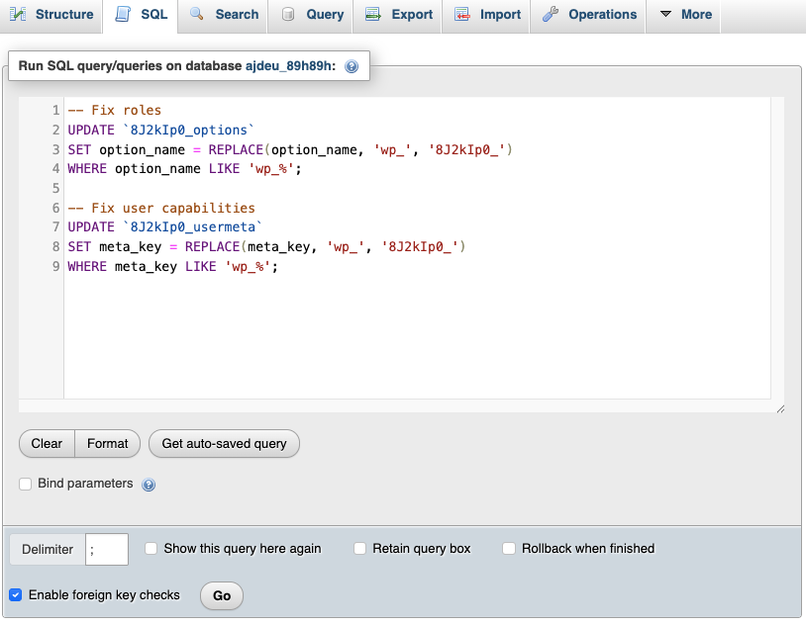Run the query with Go
This screenshot has height=626, width=806.
pyautogui.click(x=222, y=595)
